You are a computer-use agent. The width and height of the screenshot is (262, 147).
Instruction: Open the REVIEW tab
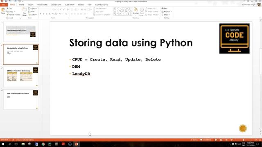[81, 4]
